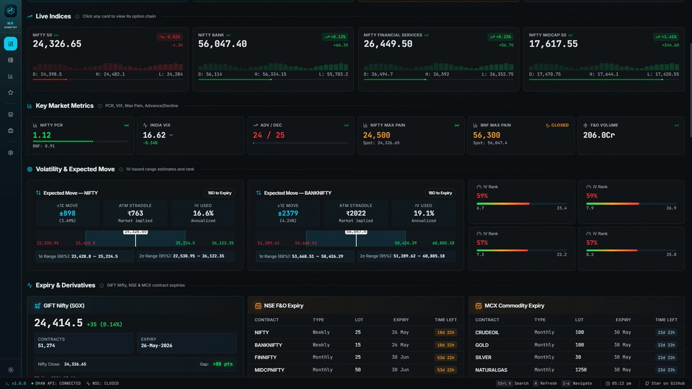
Task: Click the live signal icon next to NIFTY 50
Action: point(56,35)
